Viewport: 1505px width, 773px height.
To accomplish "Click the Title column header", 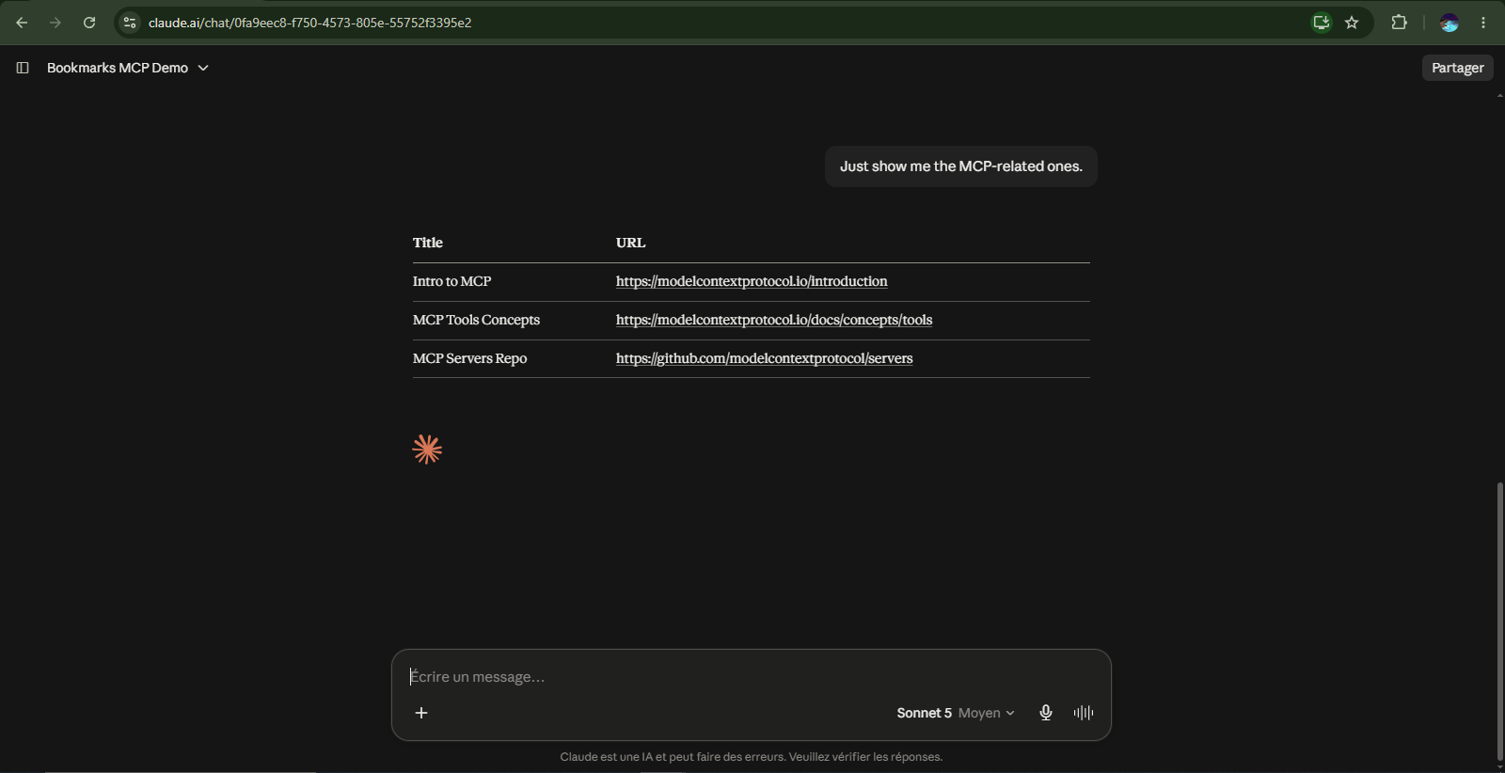I will click(x=428, y=243).
